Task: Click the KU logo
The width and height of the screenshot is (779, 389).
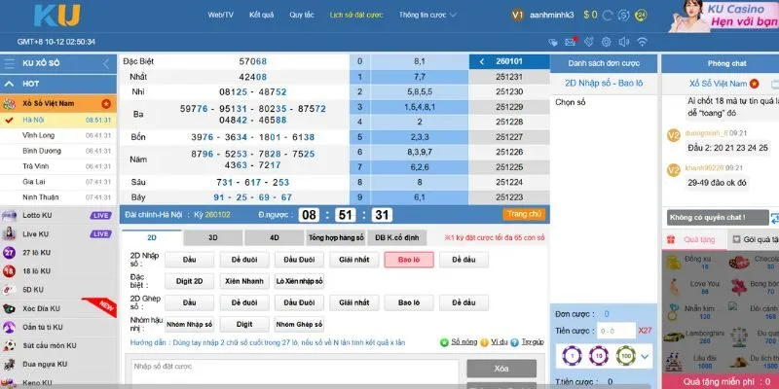Action: pos(56,15)
